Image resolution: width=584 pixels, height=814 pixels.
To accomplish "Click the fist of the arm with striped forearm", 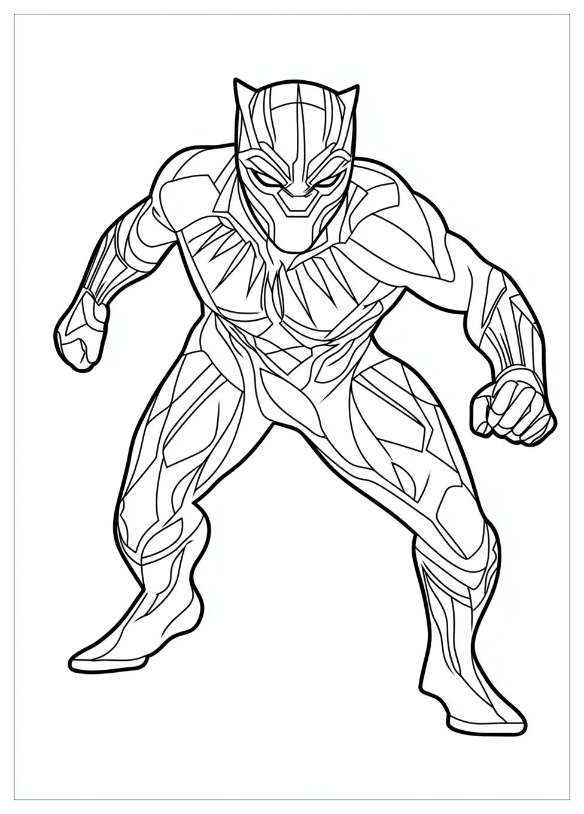I will click(82, 331).
